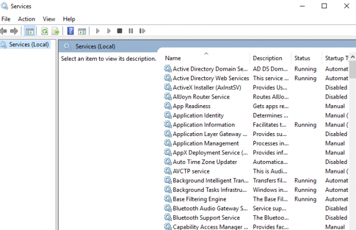Select Application Management service name

[206, 144]
